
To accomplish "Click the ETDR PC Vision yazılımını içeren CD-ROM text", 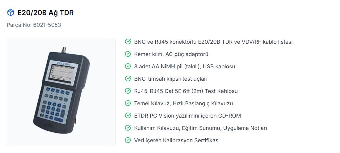I will click(187, 116).
